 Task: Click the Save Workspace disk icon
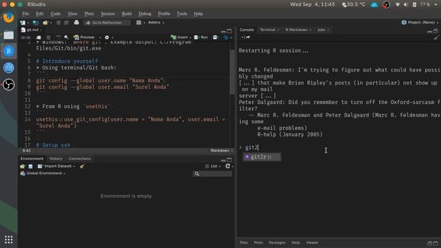click(30, 167)
